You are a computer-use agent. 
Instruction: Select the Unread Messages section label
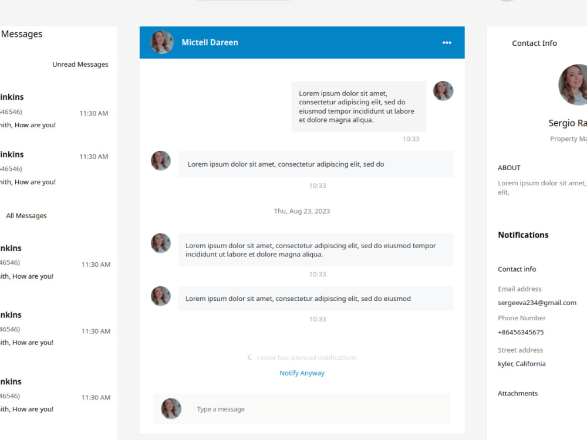click(80, 65)
